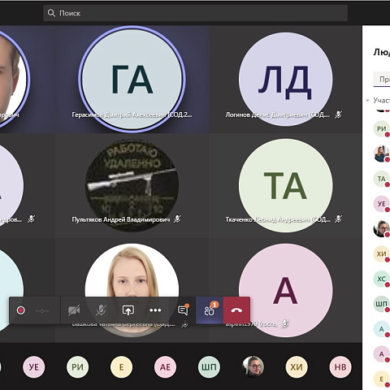Screen dimensions: 390x390
Task: Start recording with the red record button
Action: point(21,310)
